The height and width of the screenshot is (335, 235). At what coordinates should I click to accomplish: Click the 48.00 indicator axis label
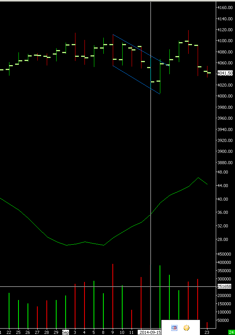pyautogui.click(x=223, y=172)
